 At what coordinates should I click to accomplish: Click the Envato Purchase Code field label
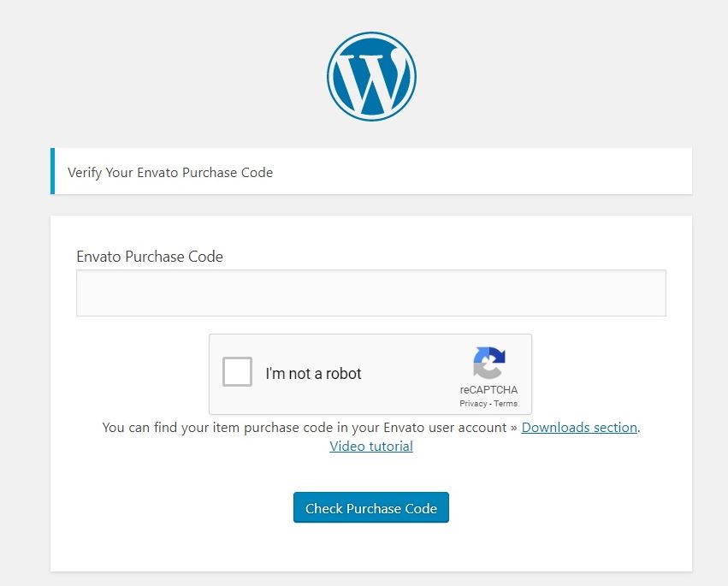(150, 257)
